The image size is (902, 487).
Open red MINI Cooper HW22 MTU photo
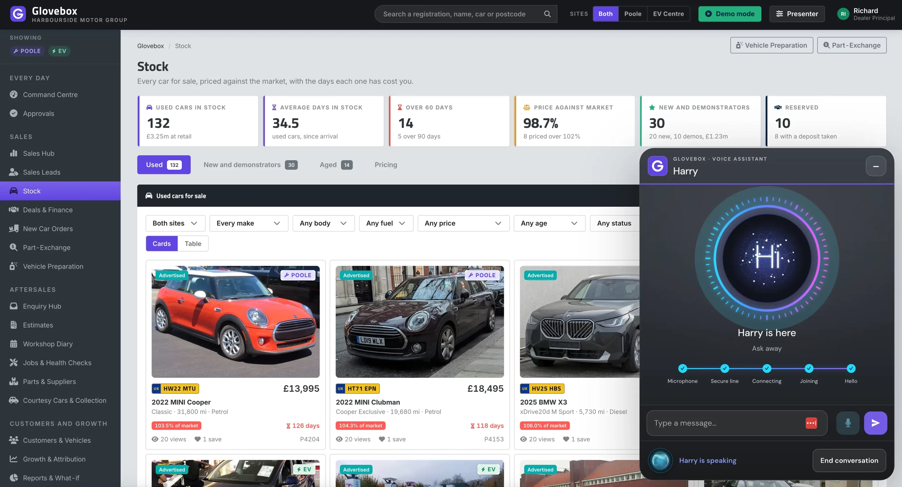point(235,321)
